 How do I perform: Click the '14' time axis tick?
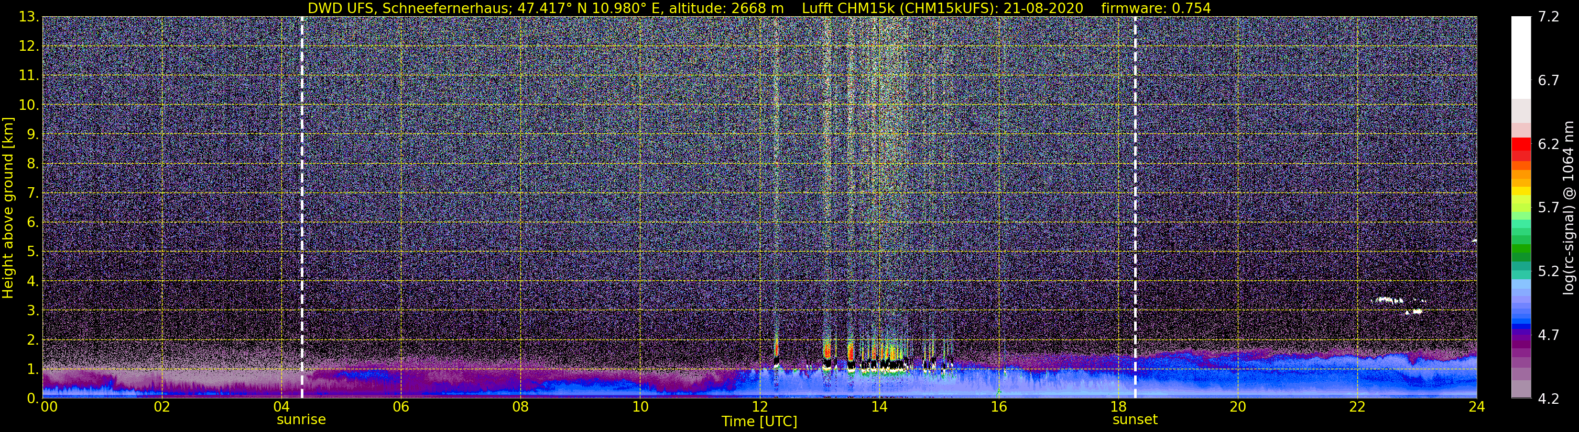[x=879, y=407]
